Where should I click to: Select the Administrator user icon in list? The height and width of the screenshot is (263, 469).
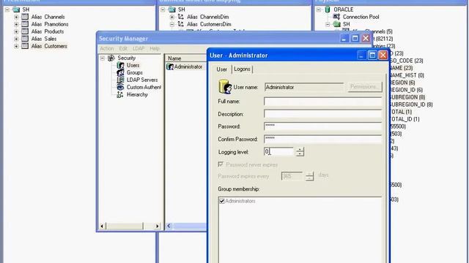coord(170,66)
